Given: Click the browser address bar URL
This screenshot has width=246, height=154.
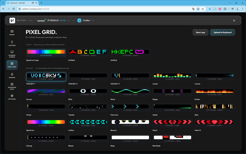Looking at the screenshot, I should [36, 9].
